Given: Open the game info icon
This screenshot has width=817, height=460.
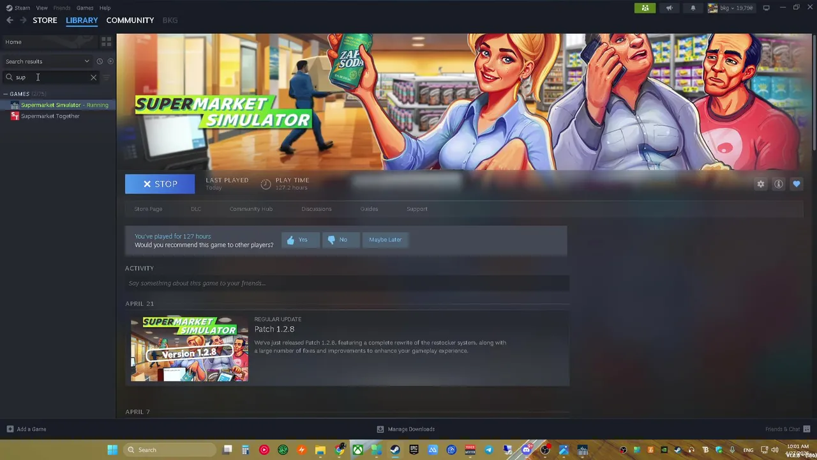Looking at the screenshot, I should [x=778, y=184].
